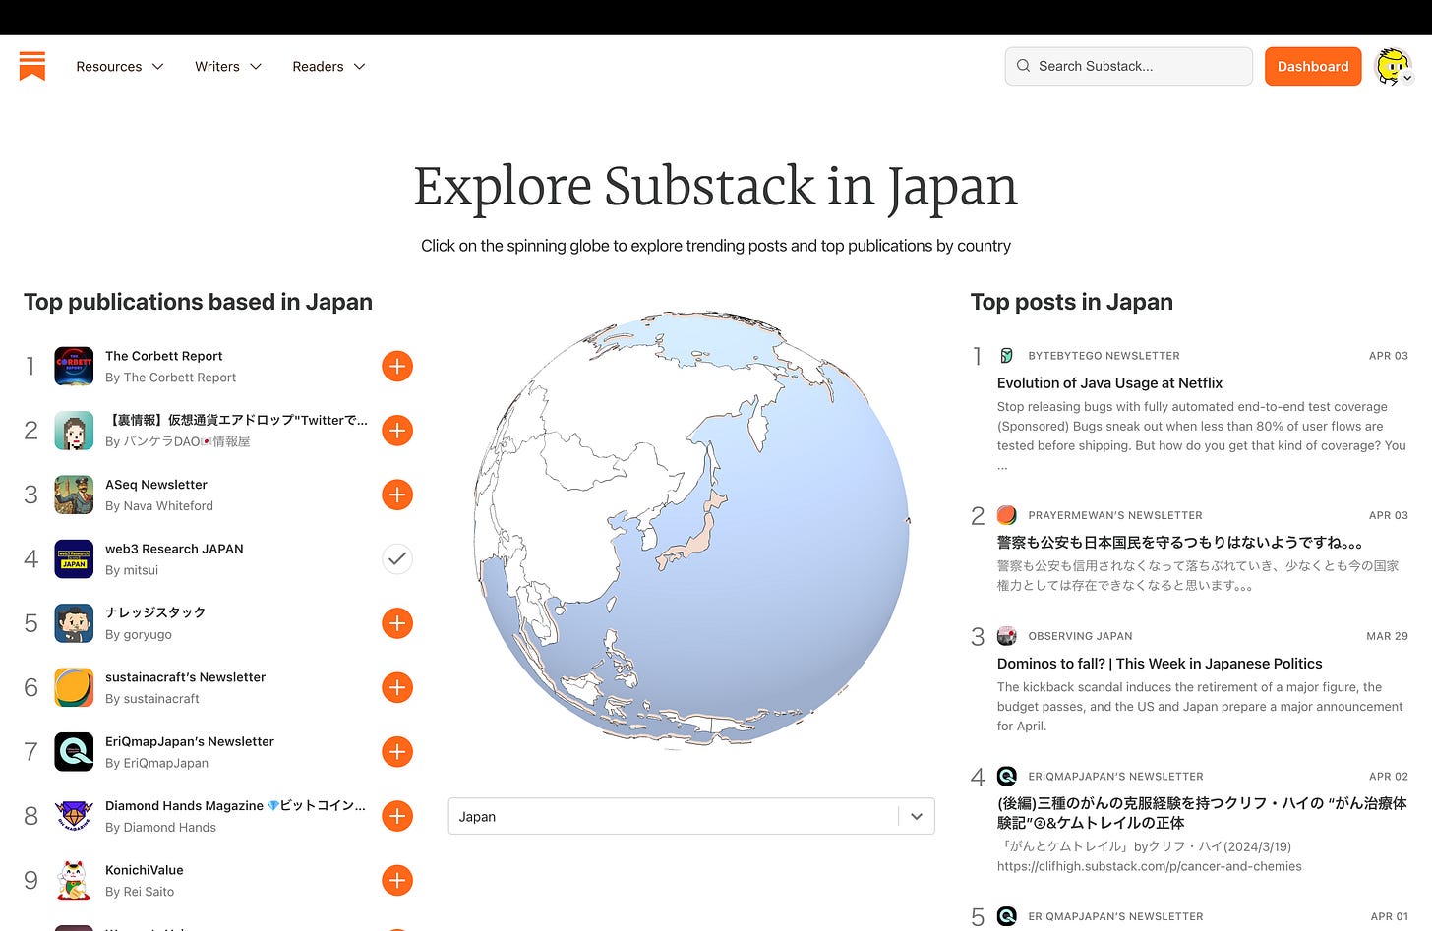Toggle subscribed checkmark for web3 Research JAPAN

[x=397, y=559]
